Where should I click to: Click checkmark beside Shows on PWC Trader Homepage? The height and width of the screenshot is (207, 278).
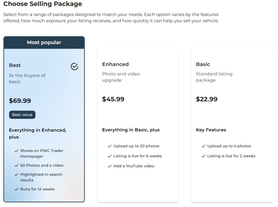16,151
